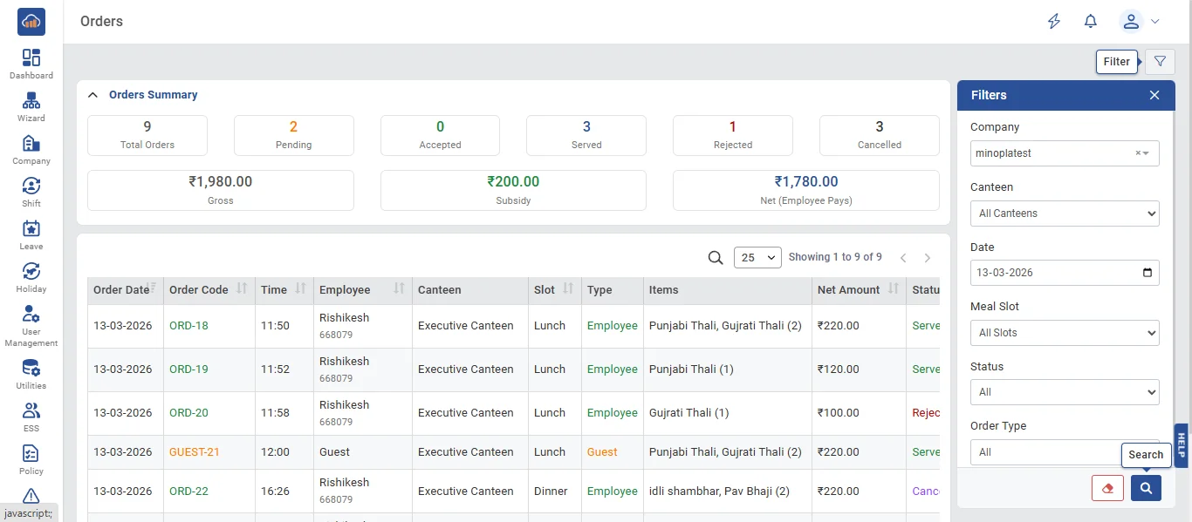Open order ORD-22
The image size is (1192, 522).
coord(188,491)
